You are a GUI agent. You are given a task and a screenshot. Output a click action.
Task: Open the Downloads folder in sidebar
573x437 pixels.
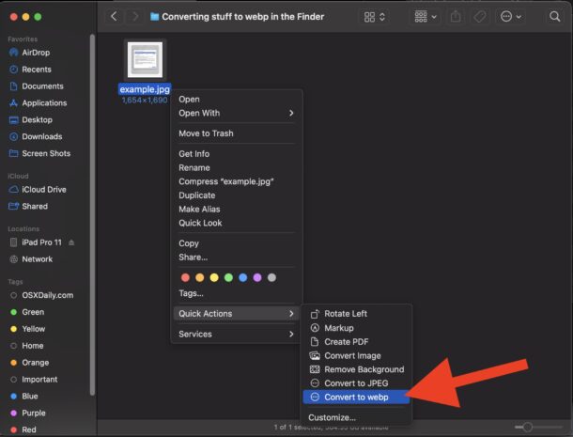coord(41,136)
